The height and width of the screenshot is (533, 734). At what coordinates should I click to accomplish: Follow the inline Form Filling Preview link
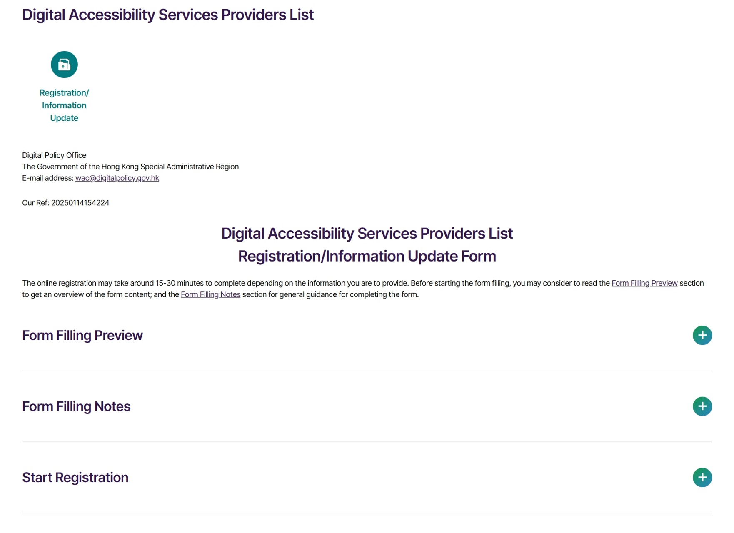point(644,284)
